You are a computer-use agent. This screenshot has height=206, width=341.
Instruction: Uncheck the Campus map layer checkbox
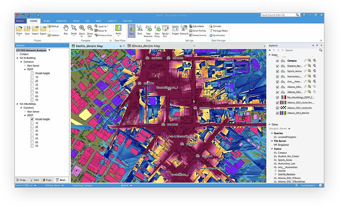(x=277, y=61)
